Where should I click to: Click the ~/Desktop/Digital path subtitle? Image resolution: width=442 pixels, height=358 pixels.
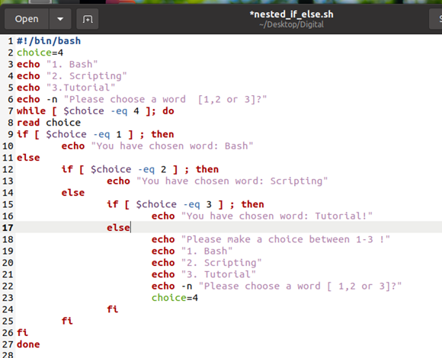tap(291, 24)
